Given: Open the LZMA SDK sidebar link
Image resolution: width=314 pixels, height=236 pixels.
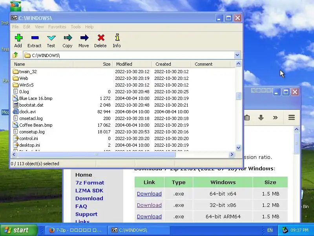Looking at the screenshot, I should point(89,190).
